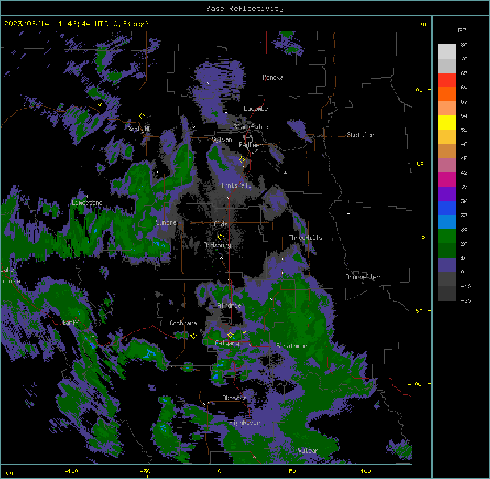Click the RockyMH label
Viewport: 490px width, 479px height.
click(x=139, y=129)
